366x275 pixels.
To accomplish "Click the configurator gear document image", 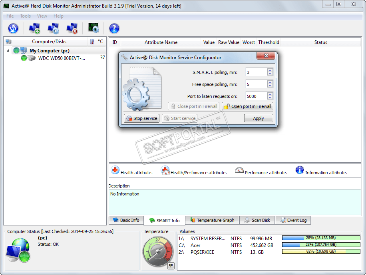I will pos(142,89).
